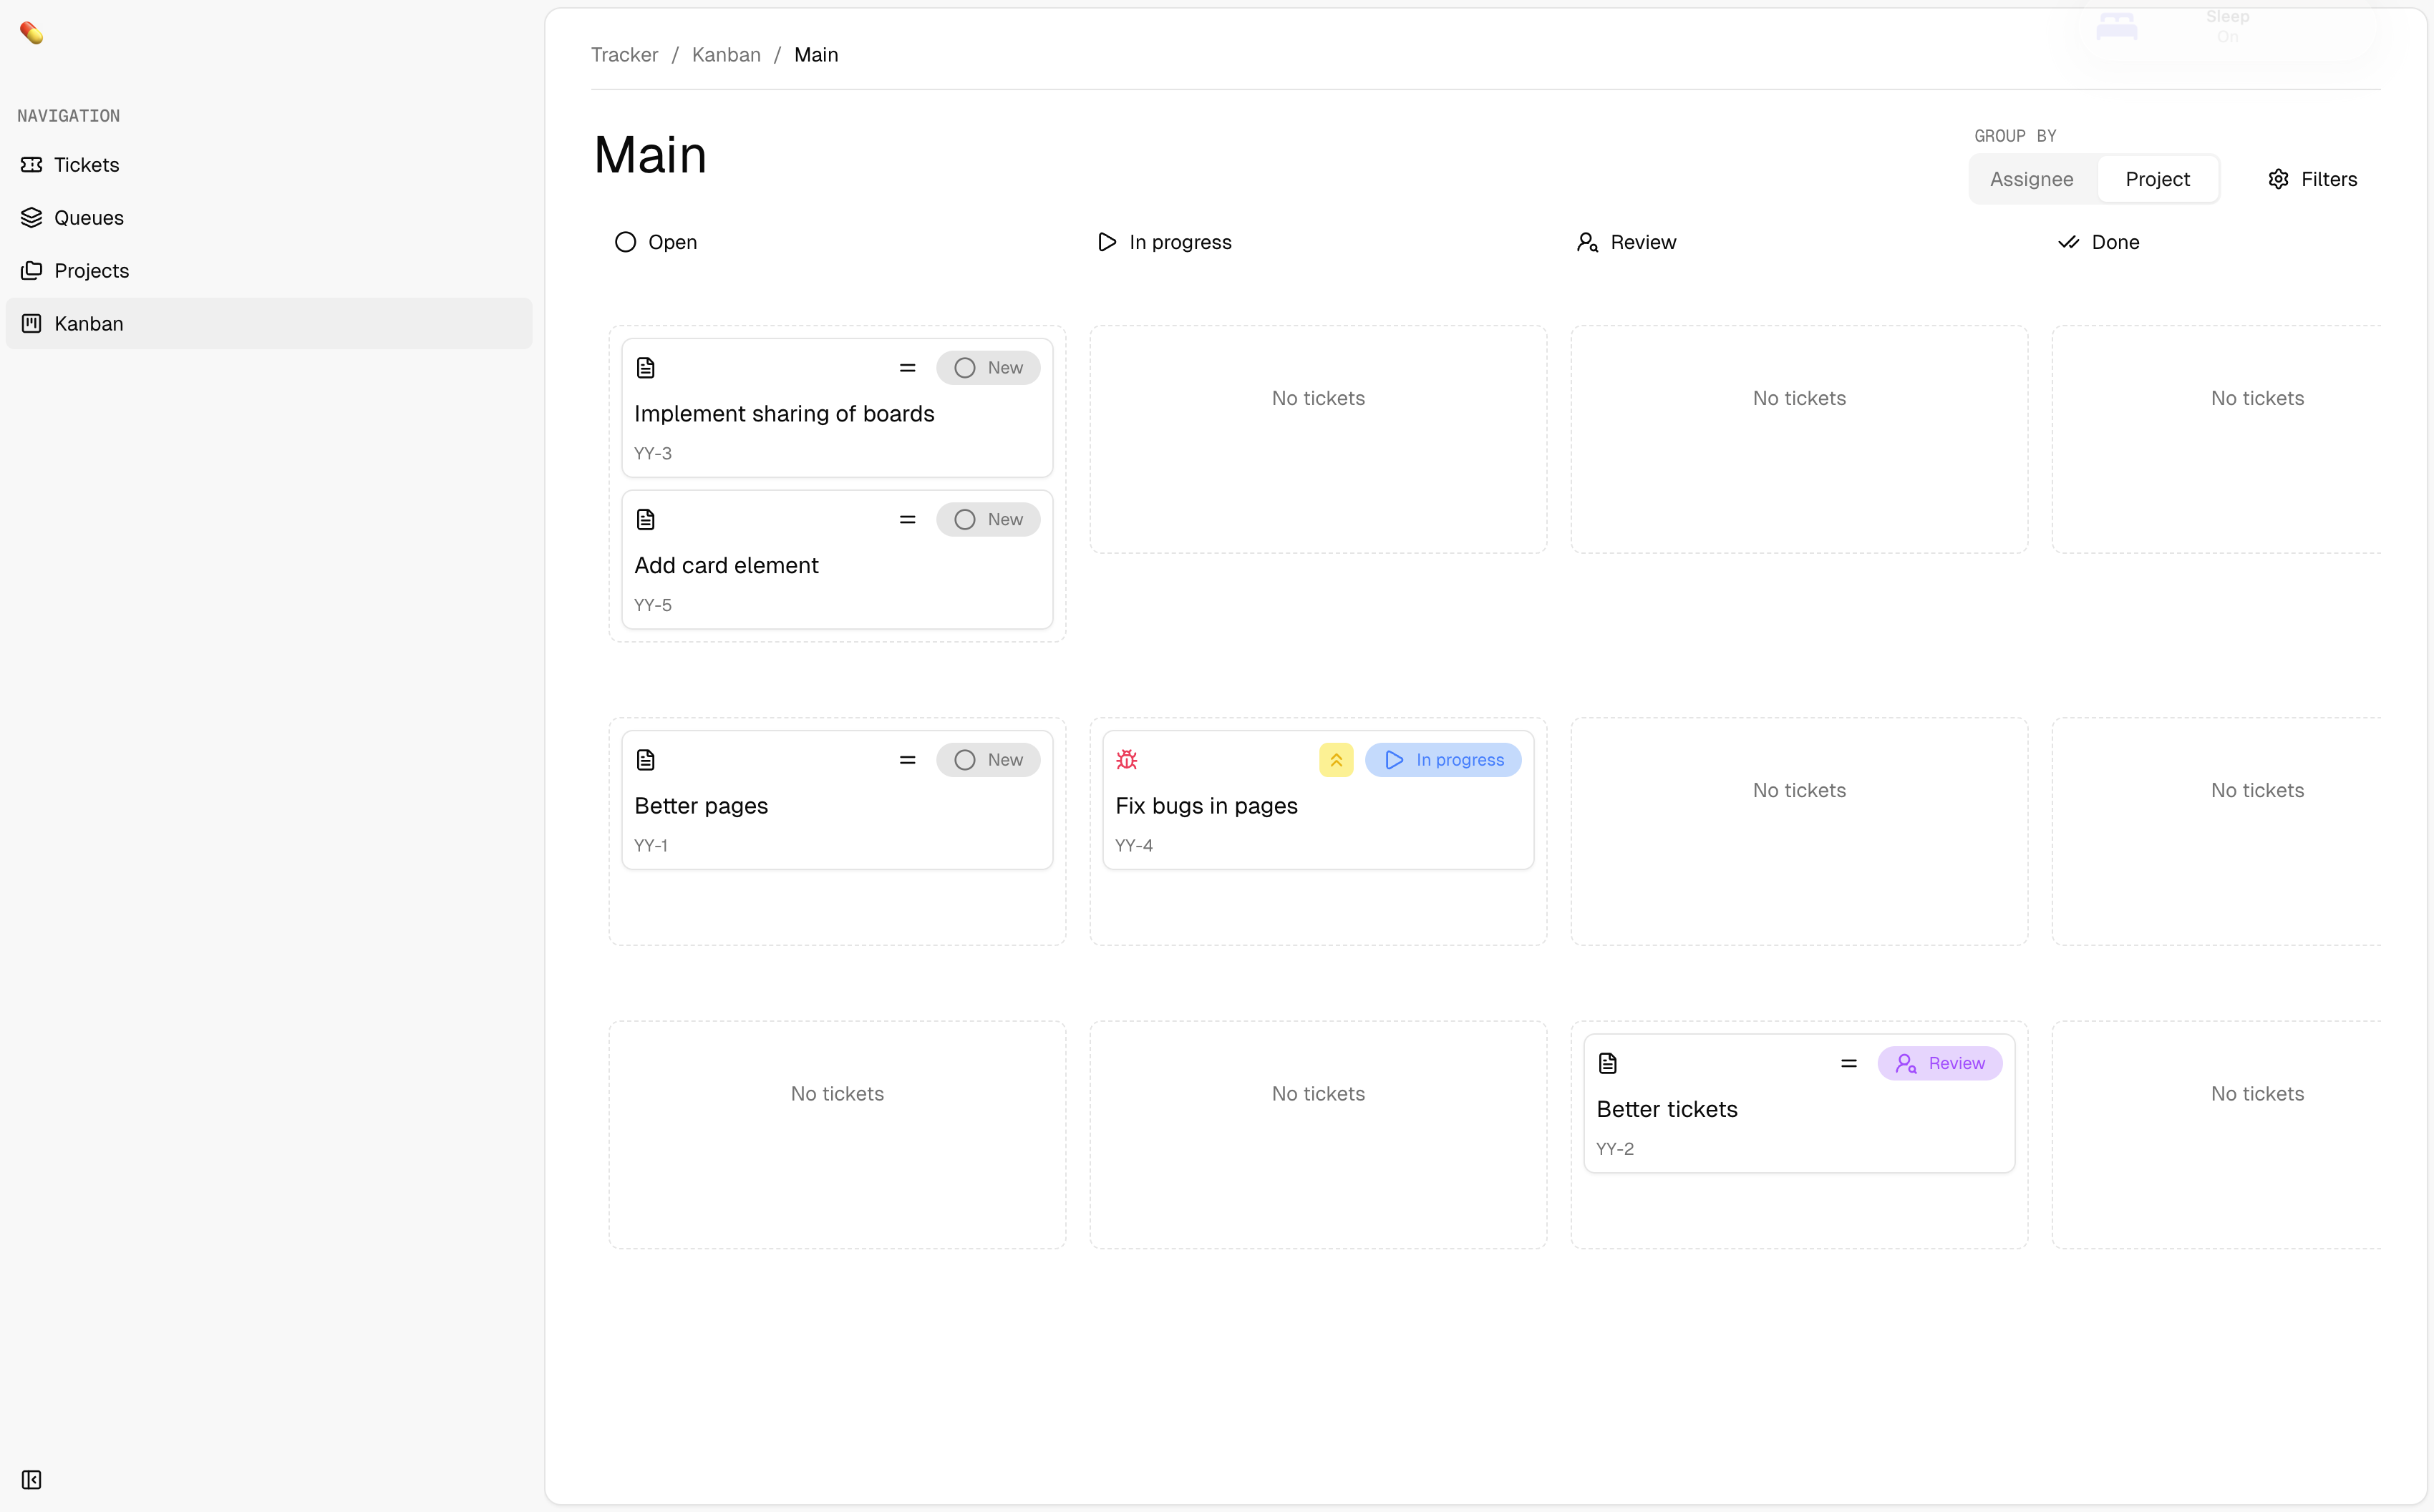Click document icon on Better tickets card

point(1608,1063)
